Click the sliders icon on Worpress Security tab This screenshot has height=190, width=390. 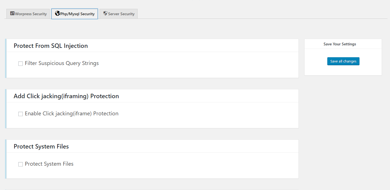coord(12,13)
